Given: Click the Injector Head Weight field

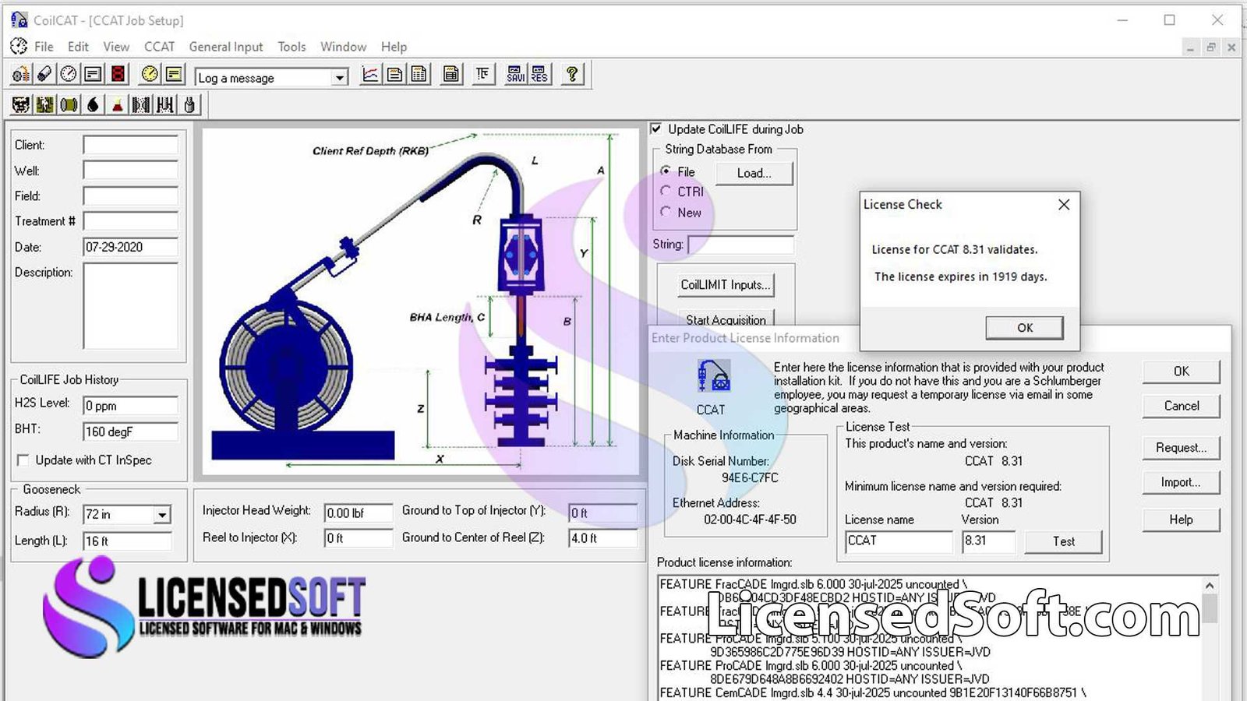Looking at the screenshot, I should coord(359,513).
